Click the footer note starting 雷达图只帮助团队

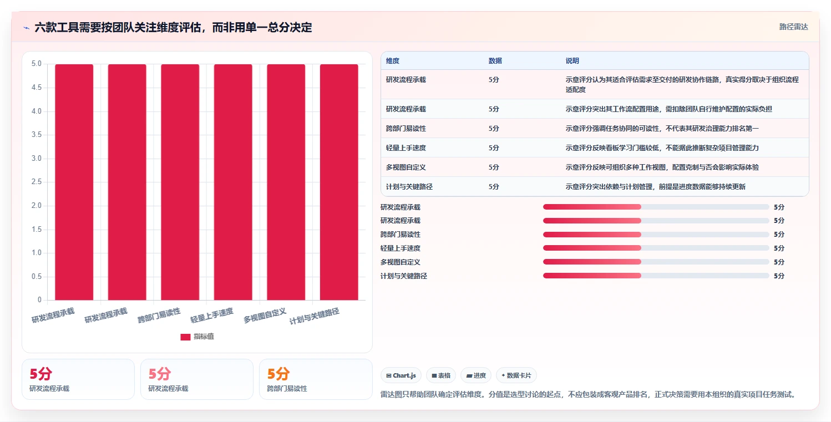[x=589, y=395]
